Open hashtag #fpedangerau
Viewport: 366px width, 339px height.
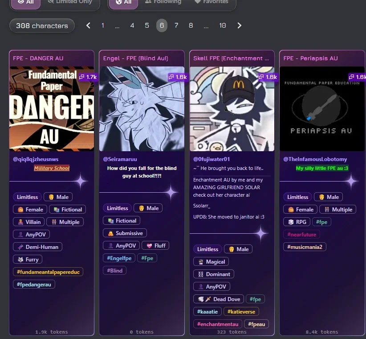click(x=34, y=285)
